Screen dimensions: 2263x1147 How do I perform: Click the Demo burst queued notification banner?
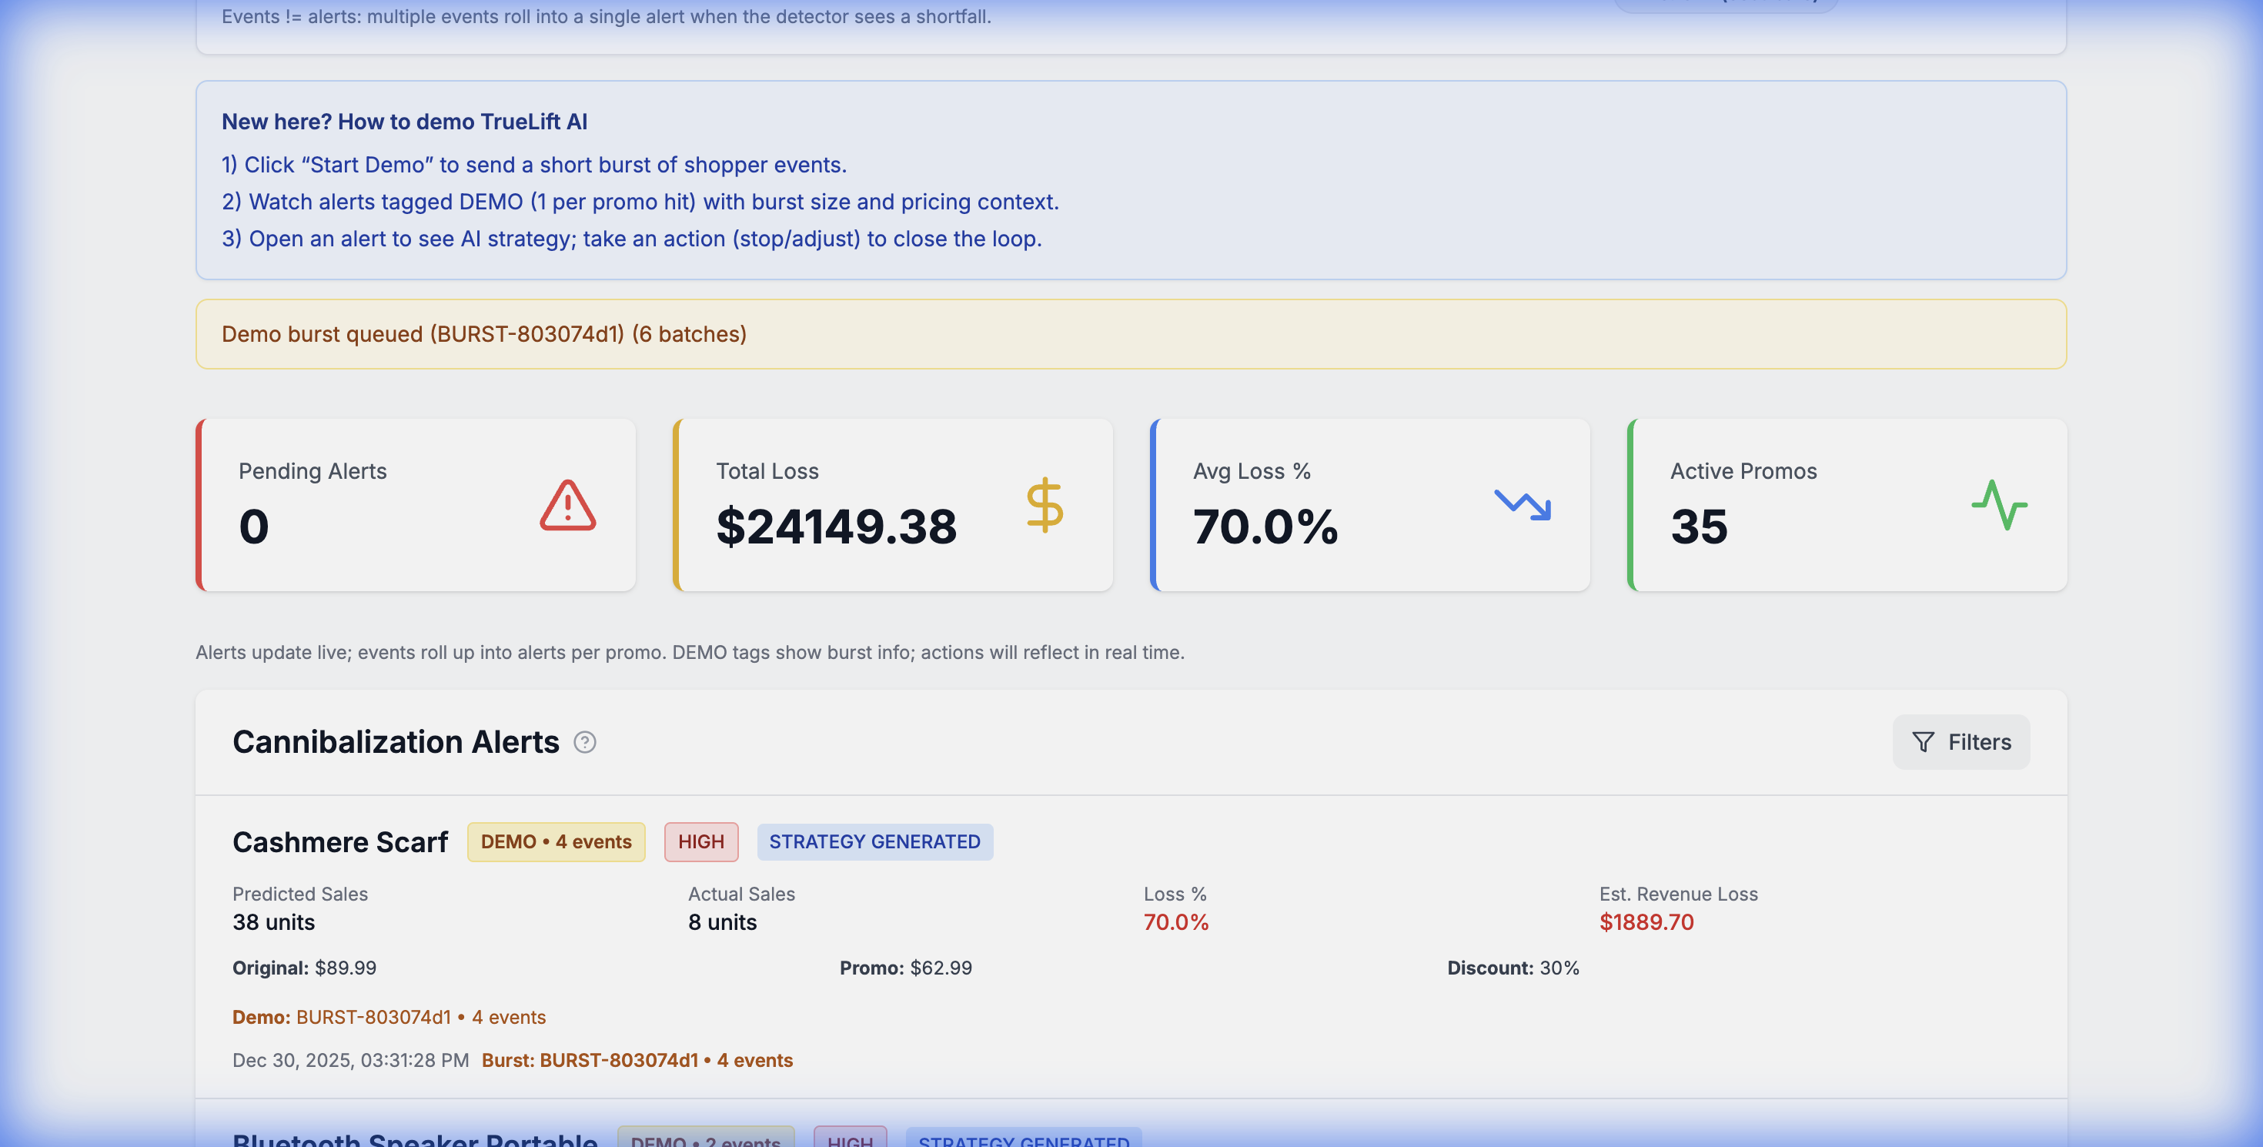click(1131, 334)
